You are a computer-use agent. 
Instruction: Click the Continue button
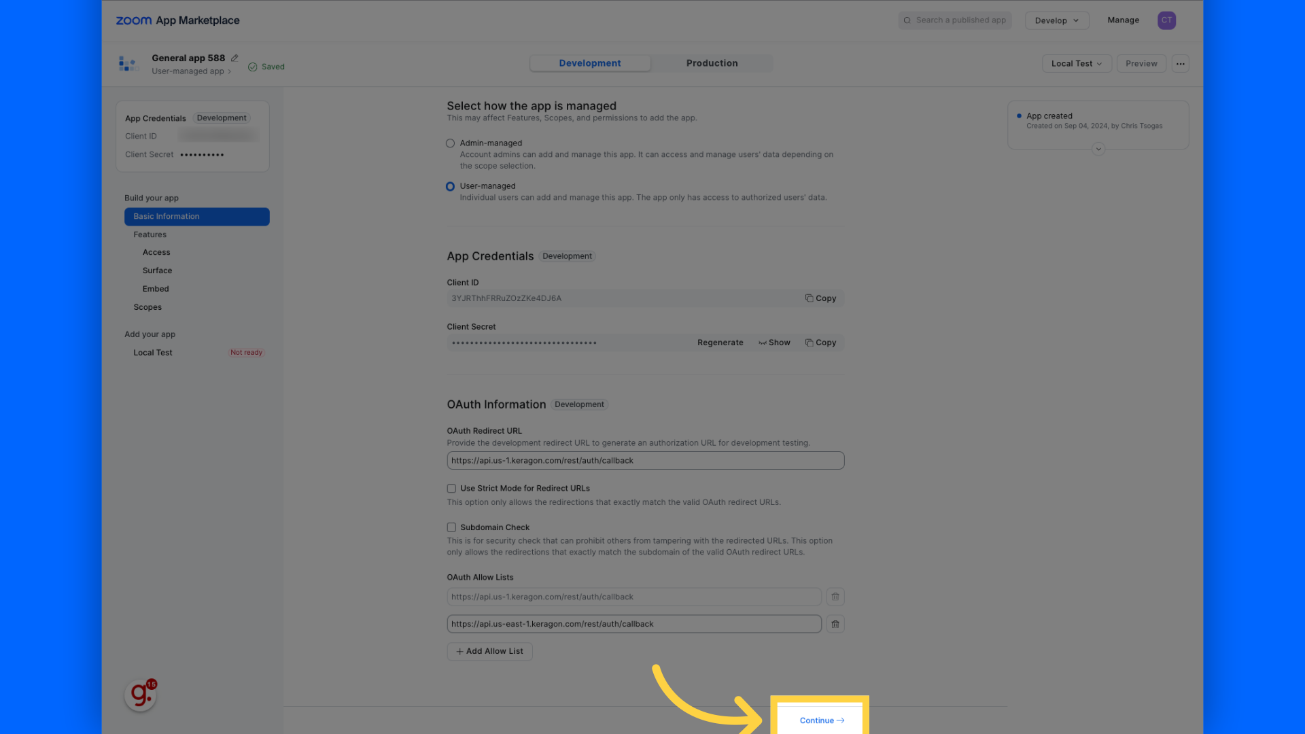coord(822,720)
